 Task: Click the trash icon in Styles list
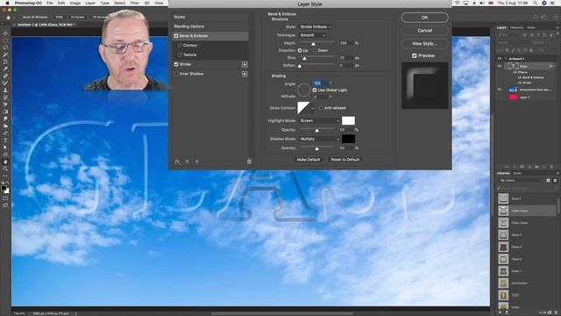pos(249,162)
